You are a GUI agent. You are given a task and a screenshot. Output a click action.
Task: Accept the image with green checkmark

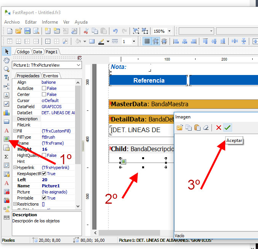coord(228,128)
